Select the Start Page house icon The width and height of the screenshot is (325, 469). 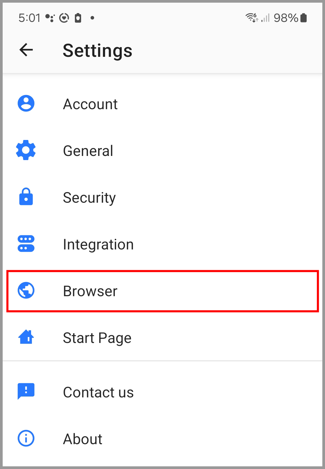26,337
